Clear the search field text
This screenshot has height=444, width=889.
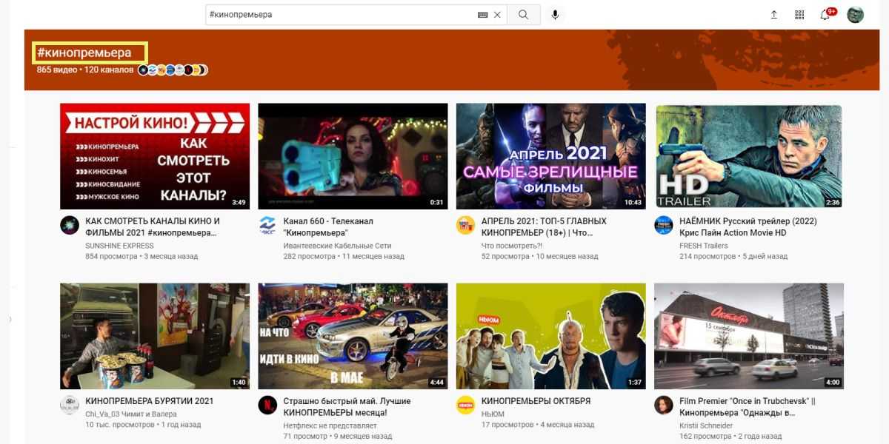497,15
